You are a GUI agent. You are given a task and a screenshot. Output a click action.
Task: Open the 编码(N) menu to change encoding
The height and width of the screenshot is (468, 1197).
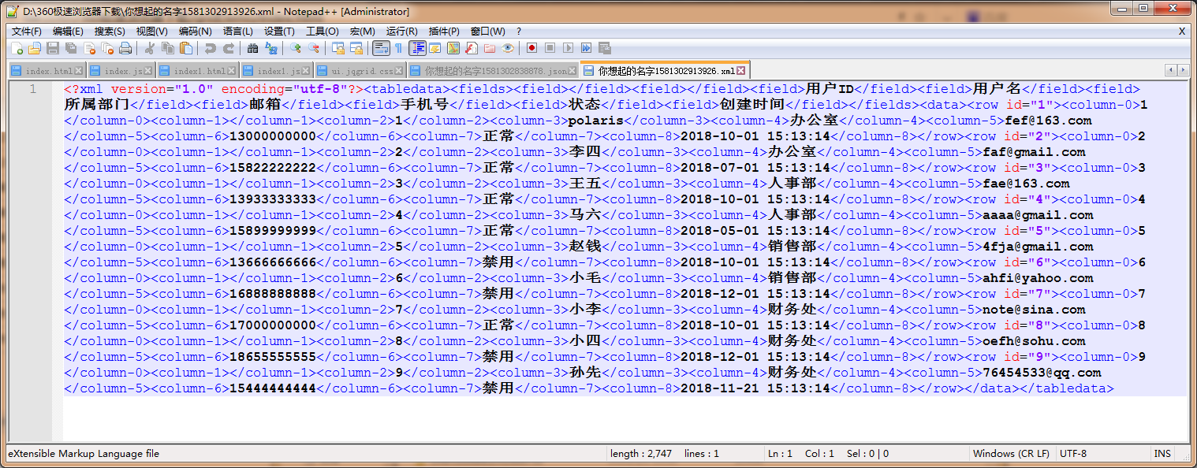(196, 32)
